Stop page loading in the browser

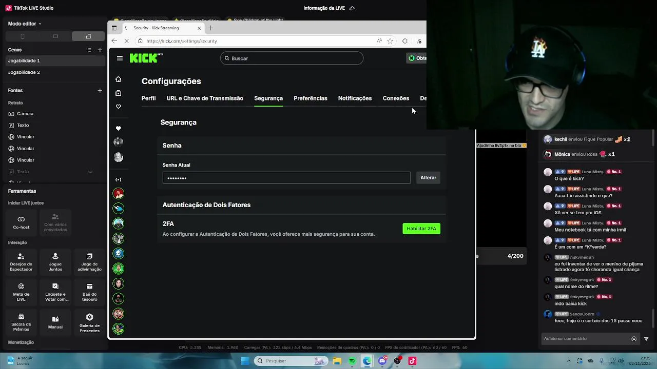(127, 41)
